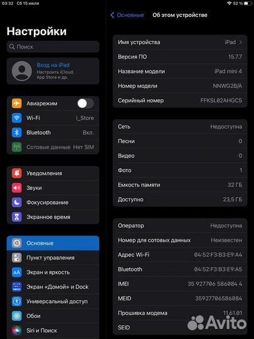The height and width of the screenshot is (339, 254).
Task: Open Универсальный доступ row
Action: pyautogui.click(x=53, y=301)
